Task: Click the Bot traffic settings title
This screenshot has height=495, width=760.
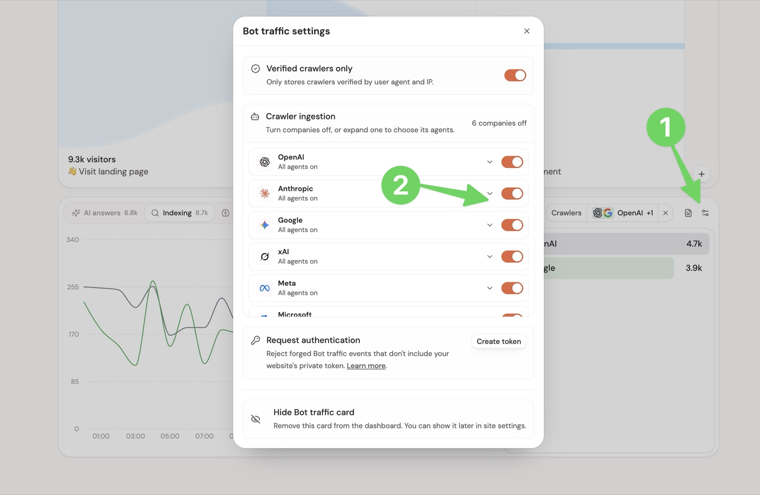Action: [286, 31]
